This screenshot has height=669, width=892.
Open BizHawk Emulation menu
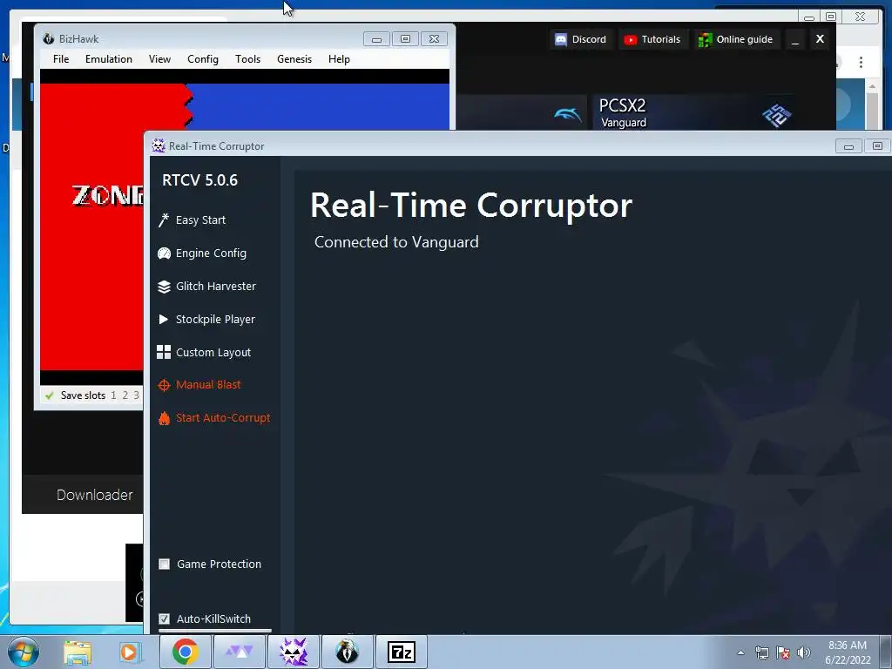(x=109, y=59)
